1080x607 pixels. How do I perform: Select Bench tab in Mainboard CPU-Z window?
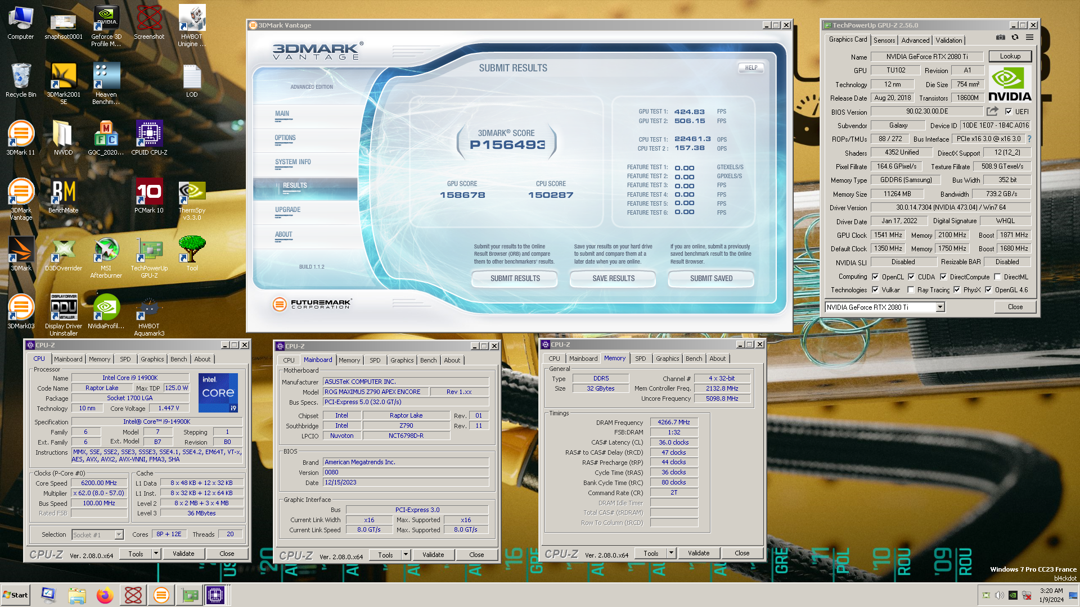[428, 360]
